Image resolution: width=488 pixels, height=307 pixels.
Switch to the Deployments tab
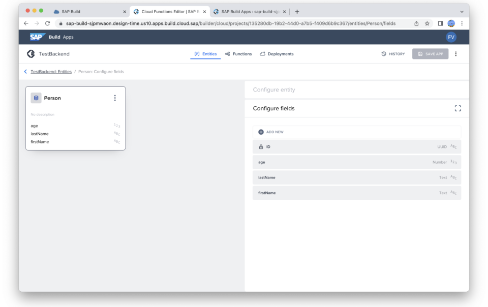[x=277, y=54]
